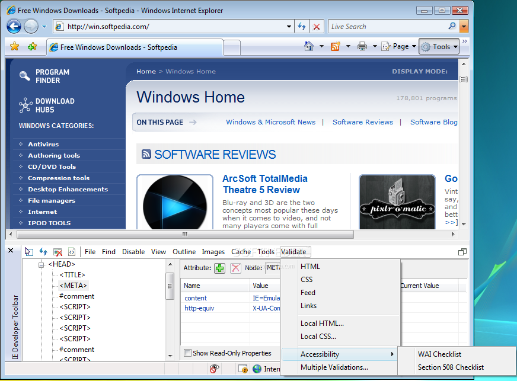Refresh the DOM tree in Developer Toolbar

coord(43,252)
